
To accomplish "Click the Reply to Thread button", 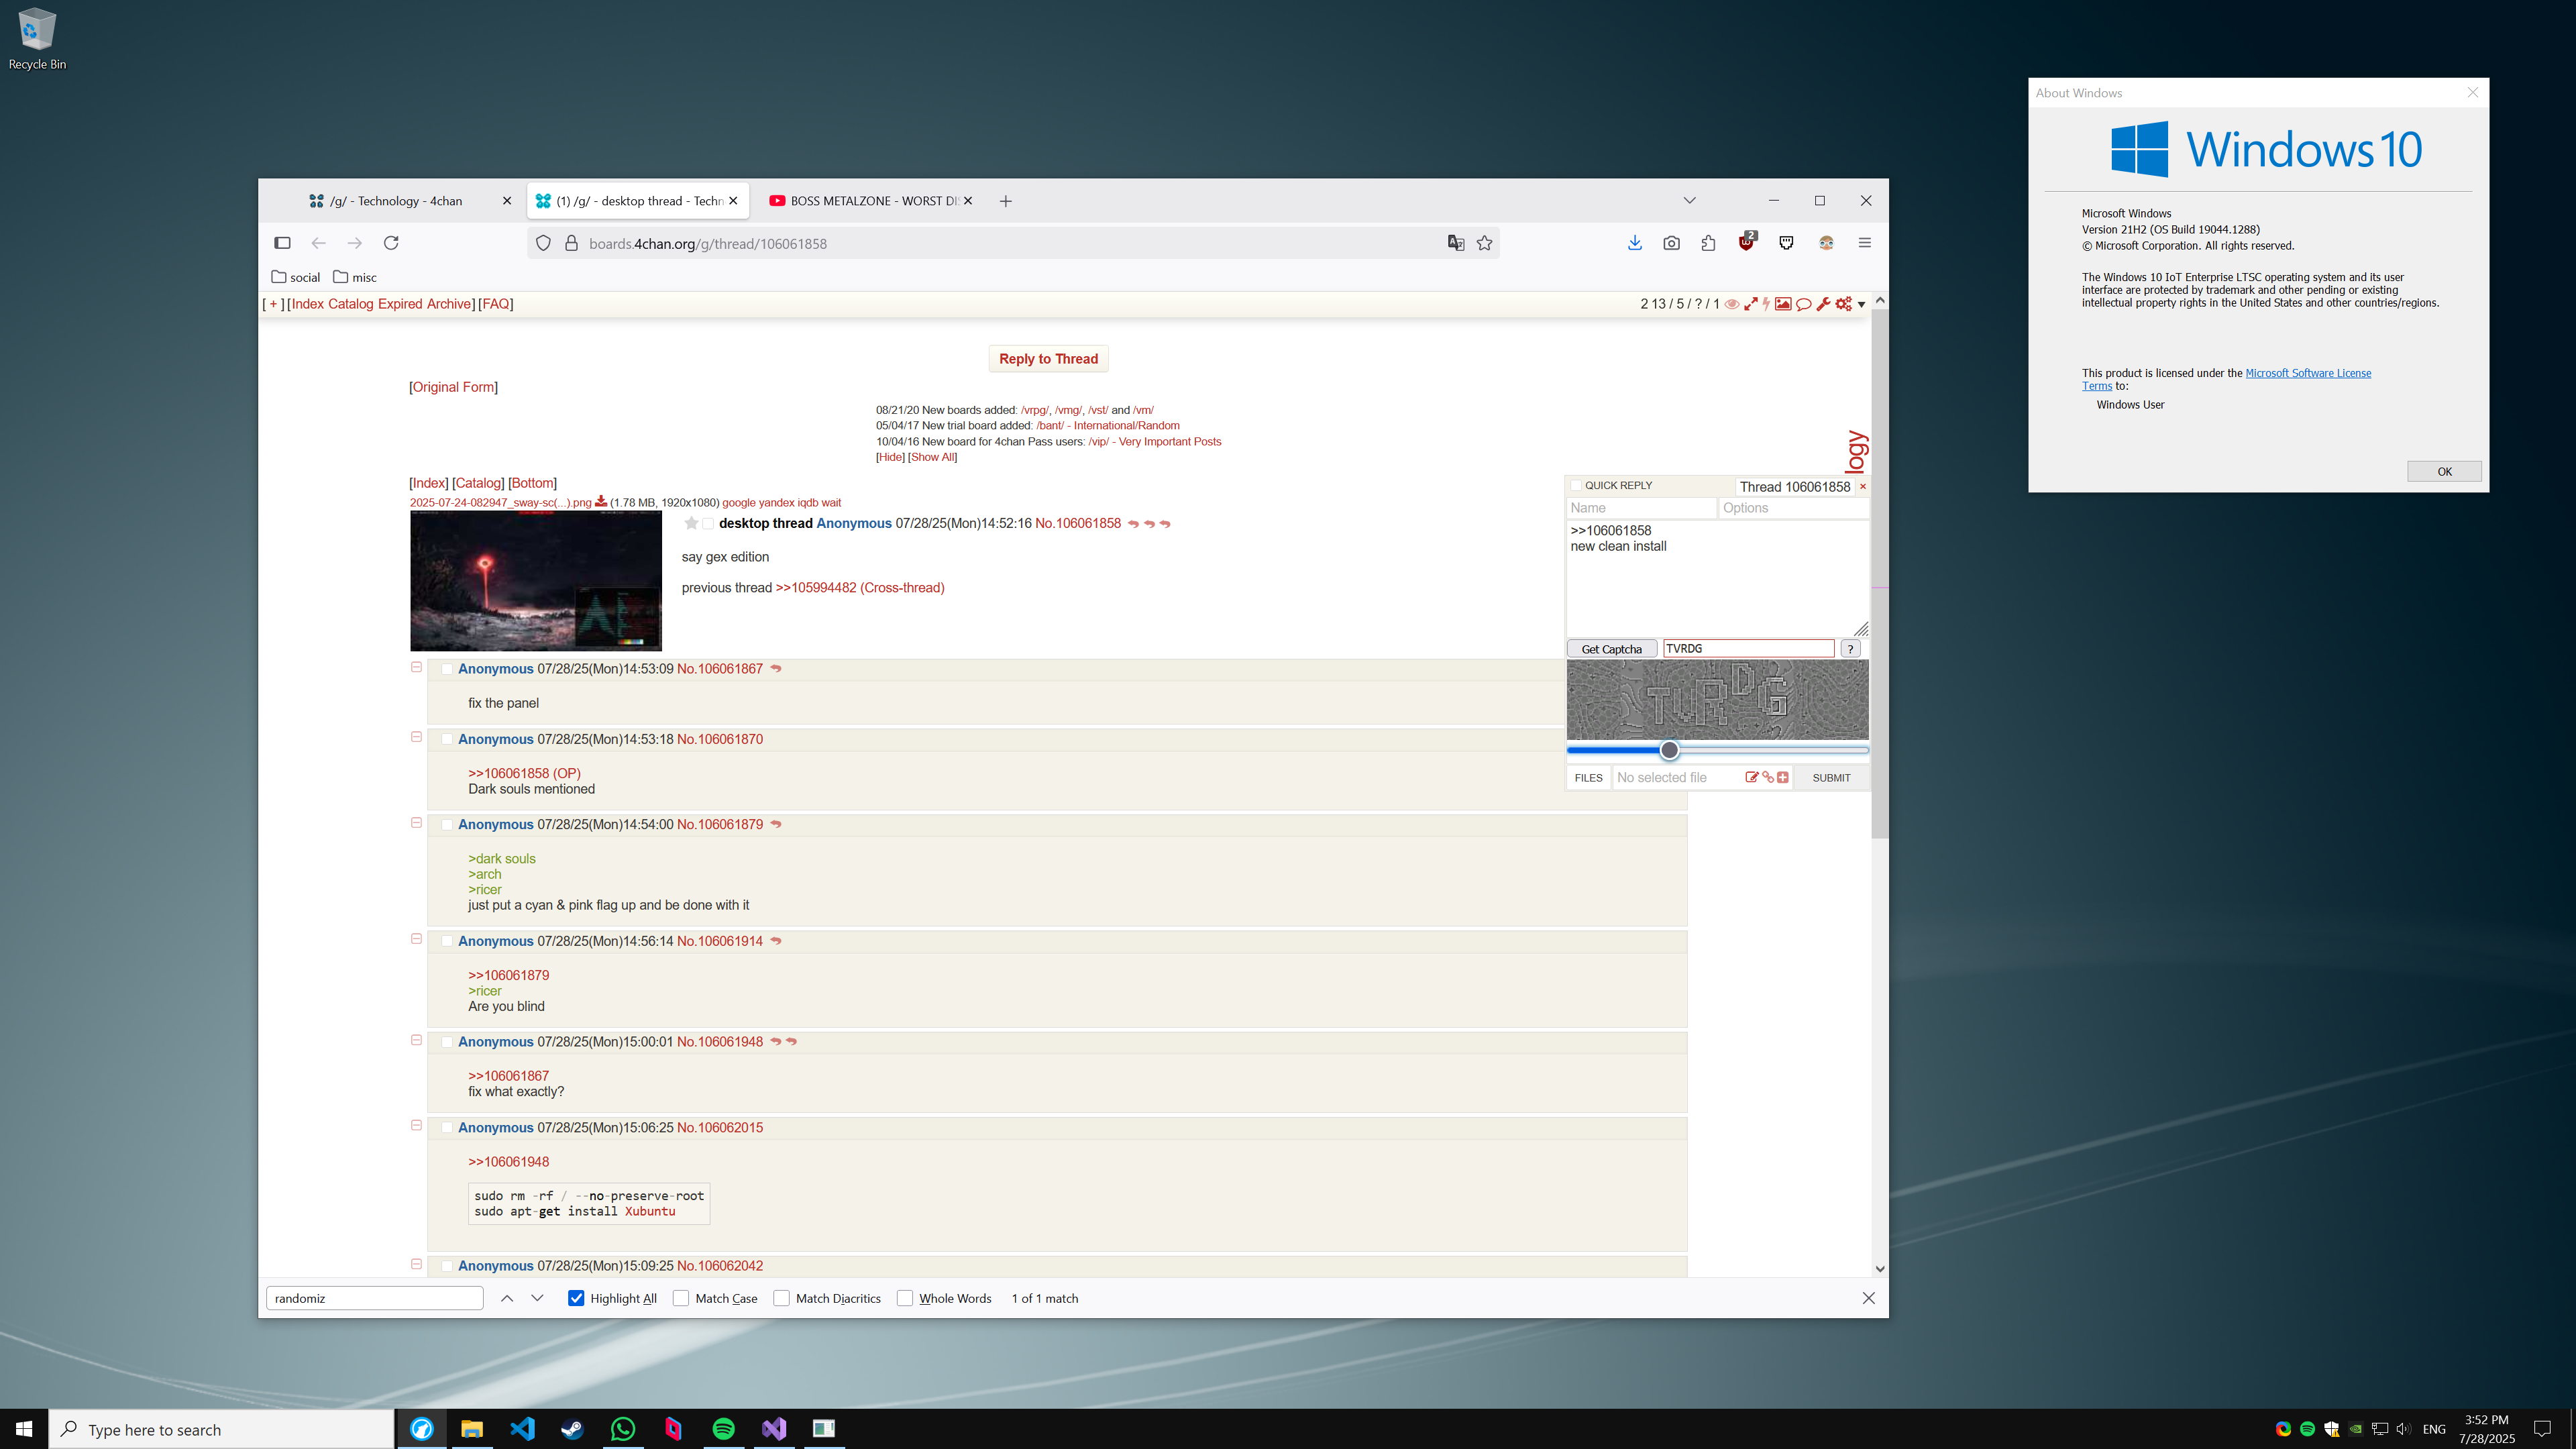I will [1048, 359].
